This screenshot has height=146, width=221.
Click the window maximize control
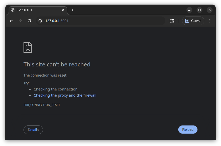tap(200, 10)
